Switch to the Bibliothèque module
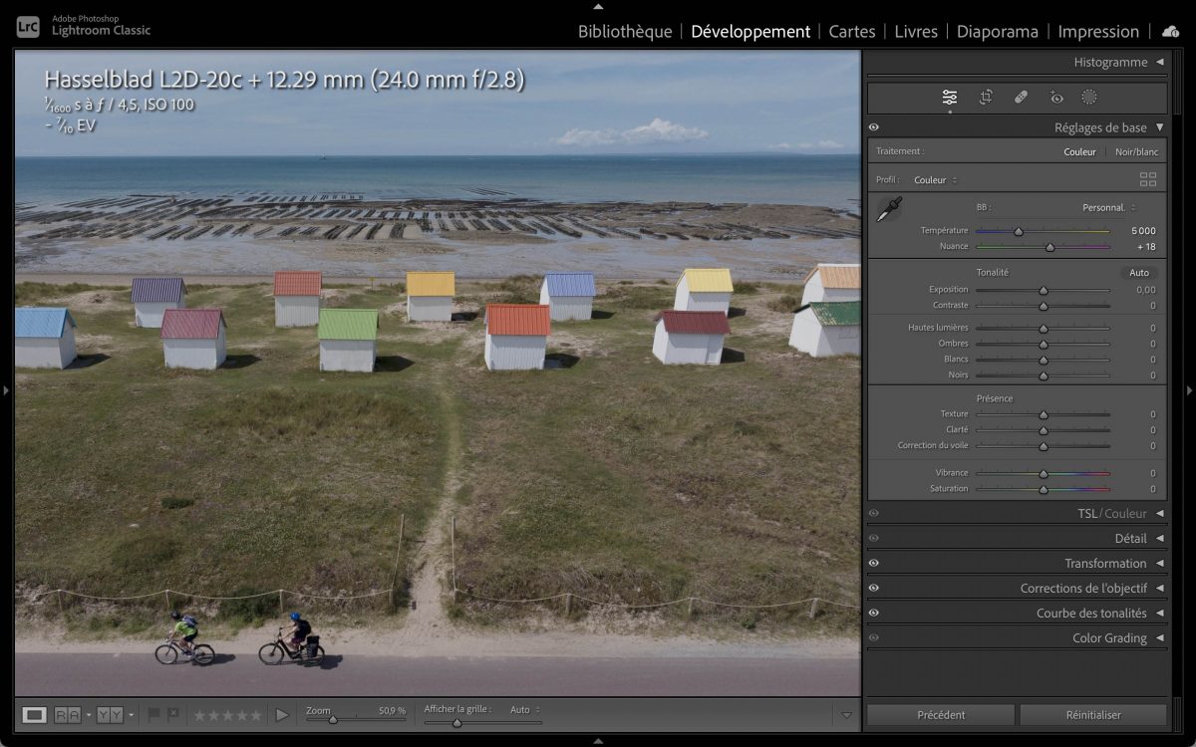This screenshot has width=1196, height=747. pyautogui.click(x=625, y=32)
